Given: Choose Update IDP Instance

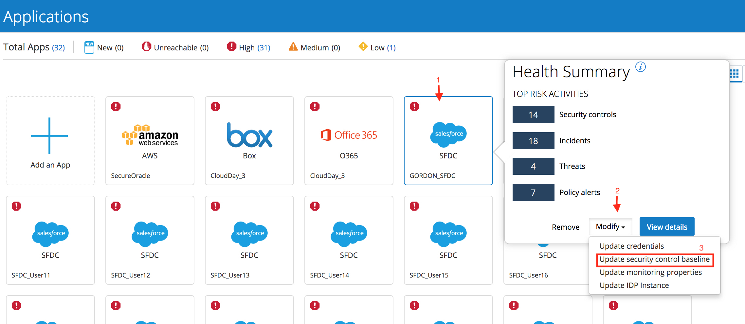Looking at the screenshot, I should pos(634,285).
